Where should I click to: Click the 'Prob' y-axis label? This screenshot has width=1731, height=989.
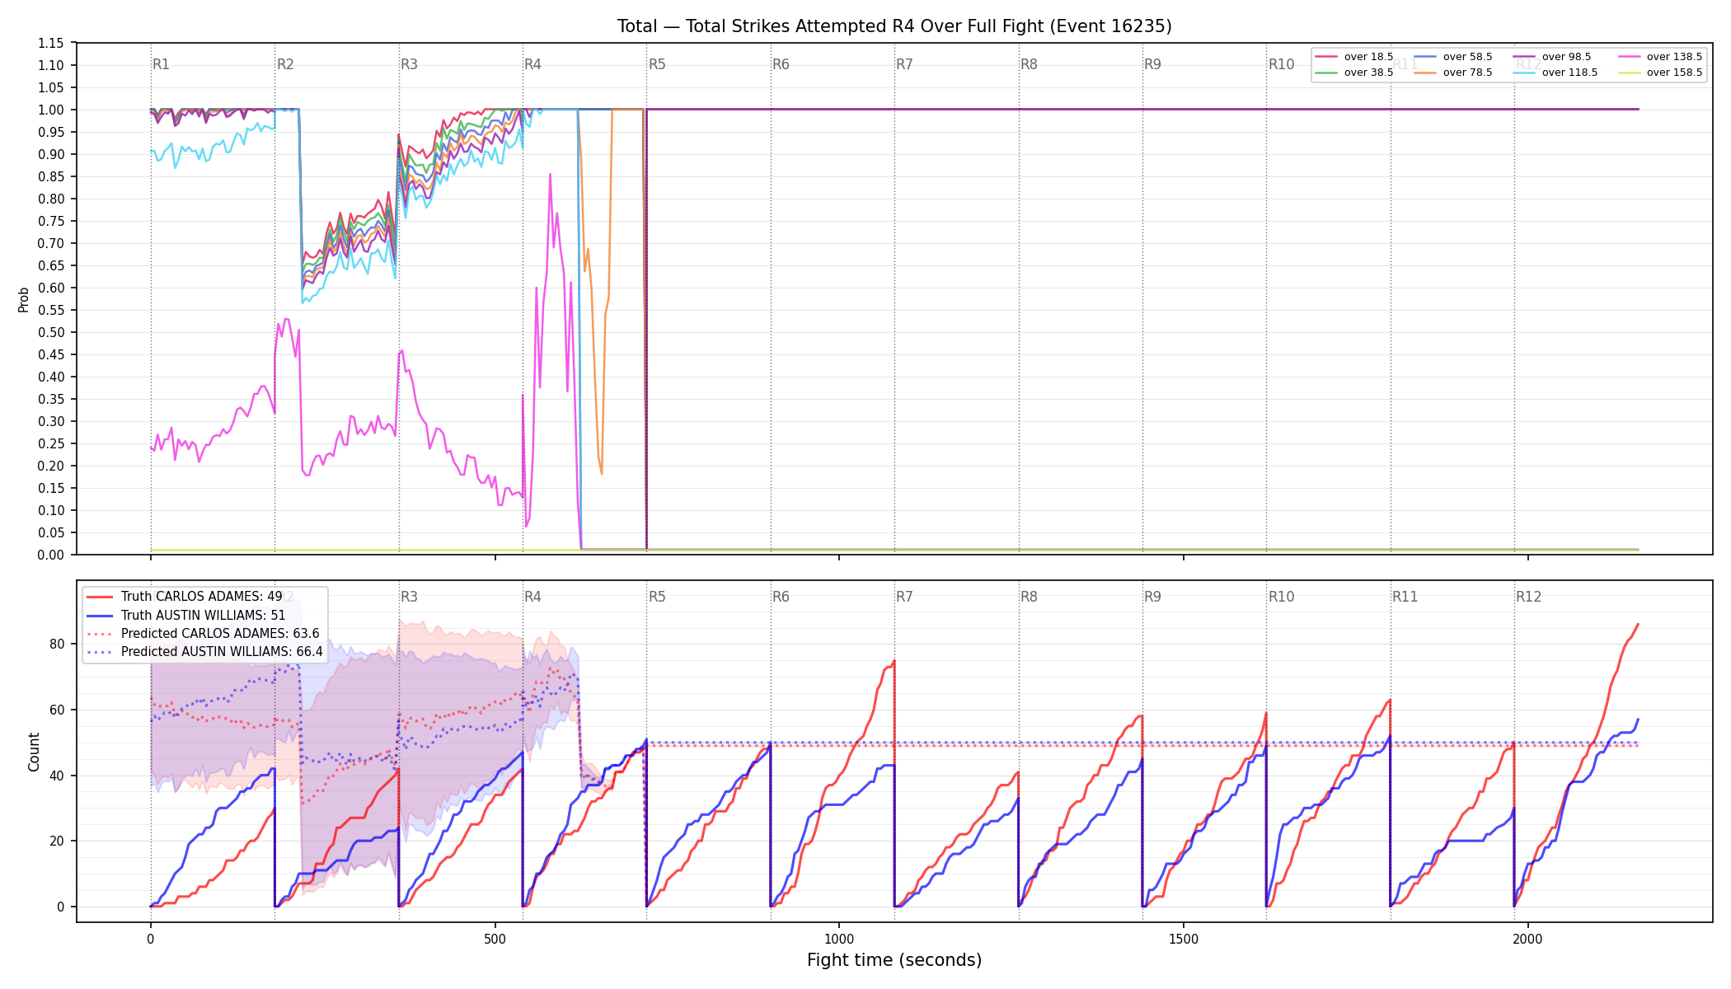click(x=24, y=299)
